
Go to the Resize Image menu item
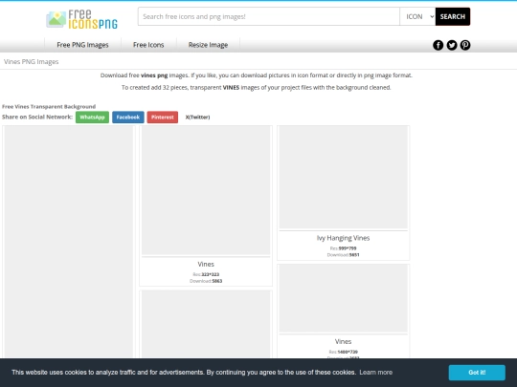(x=208, y=45)
